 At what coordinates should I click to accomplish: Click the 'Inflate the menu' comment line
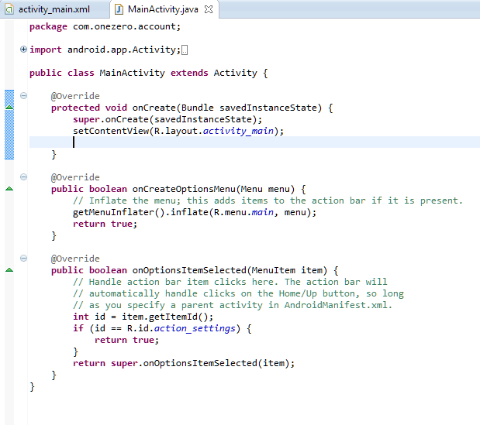point(268,201)
